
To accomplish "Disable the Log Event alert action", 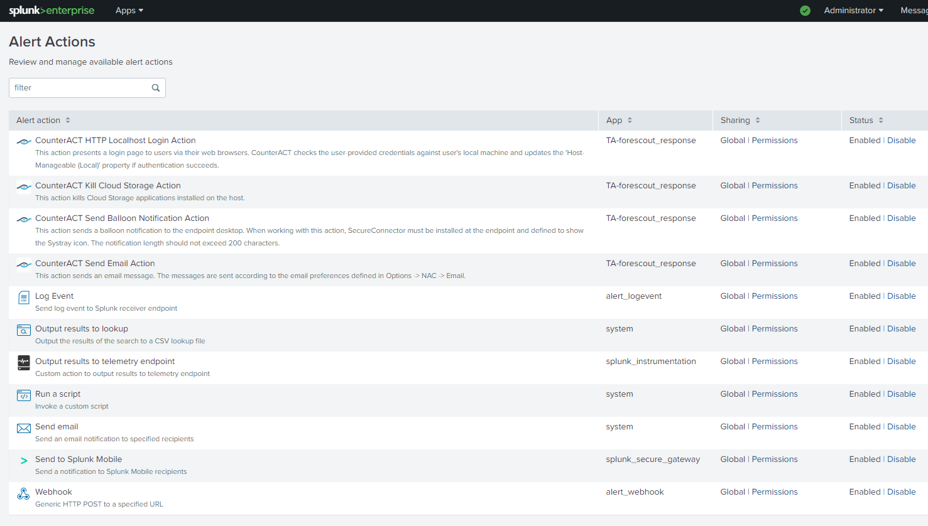I will [902, 296].
